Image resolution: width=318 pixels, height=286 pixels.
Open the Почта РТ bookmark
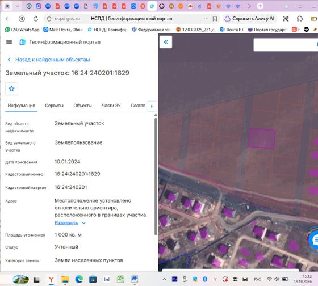pos(232,30)
